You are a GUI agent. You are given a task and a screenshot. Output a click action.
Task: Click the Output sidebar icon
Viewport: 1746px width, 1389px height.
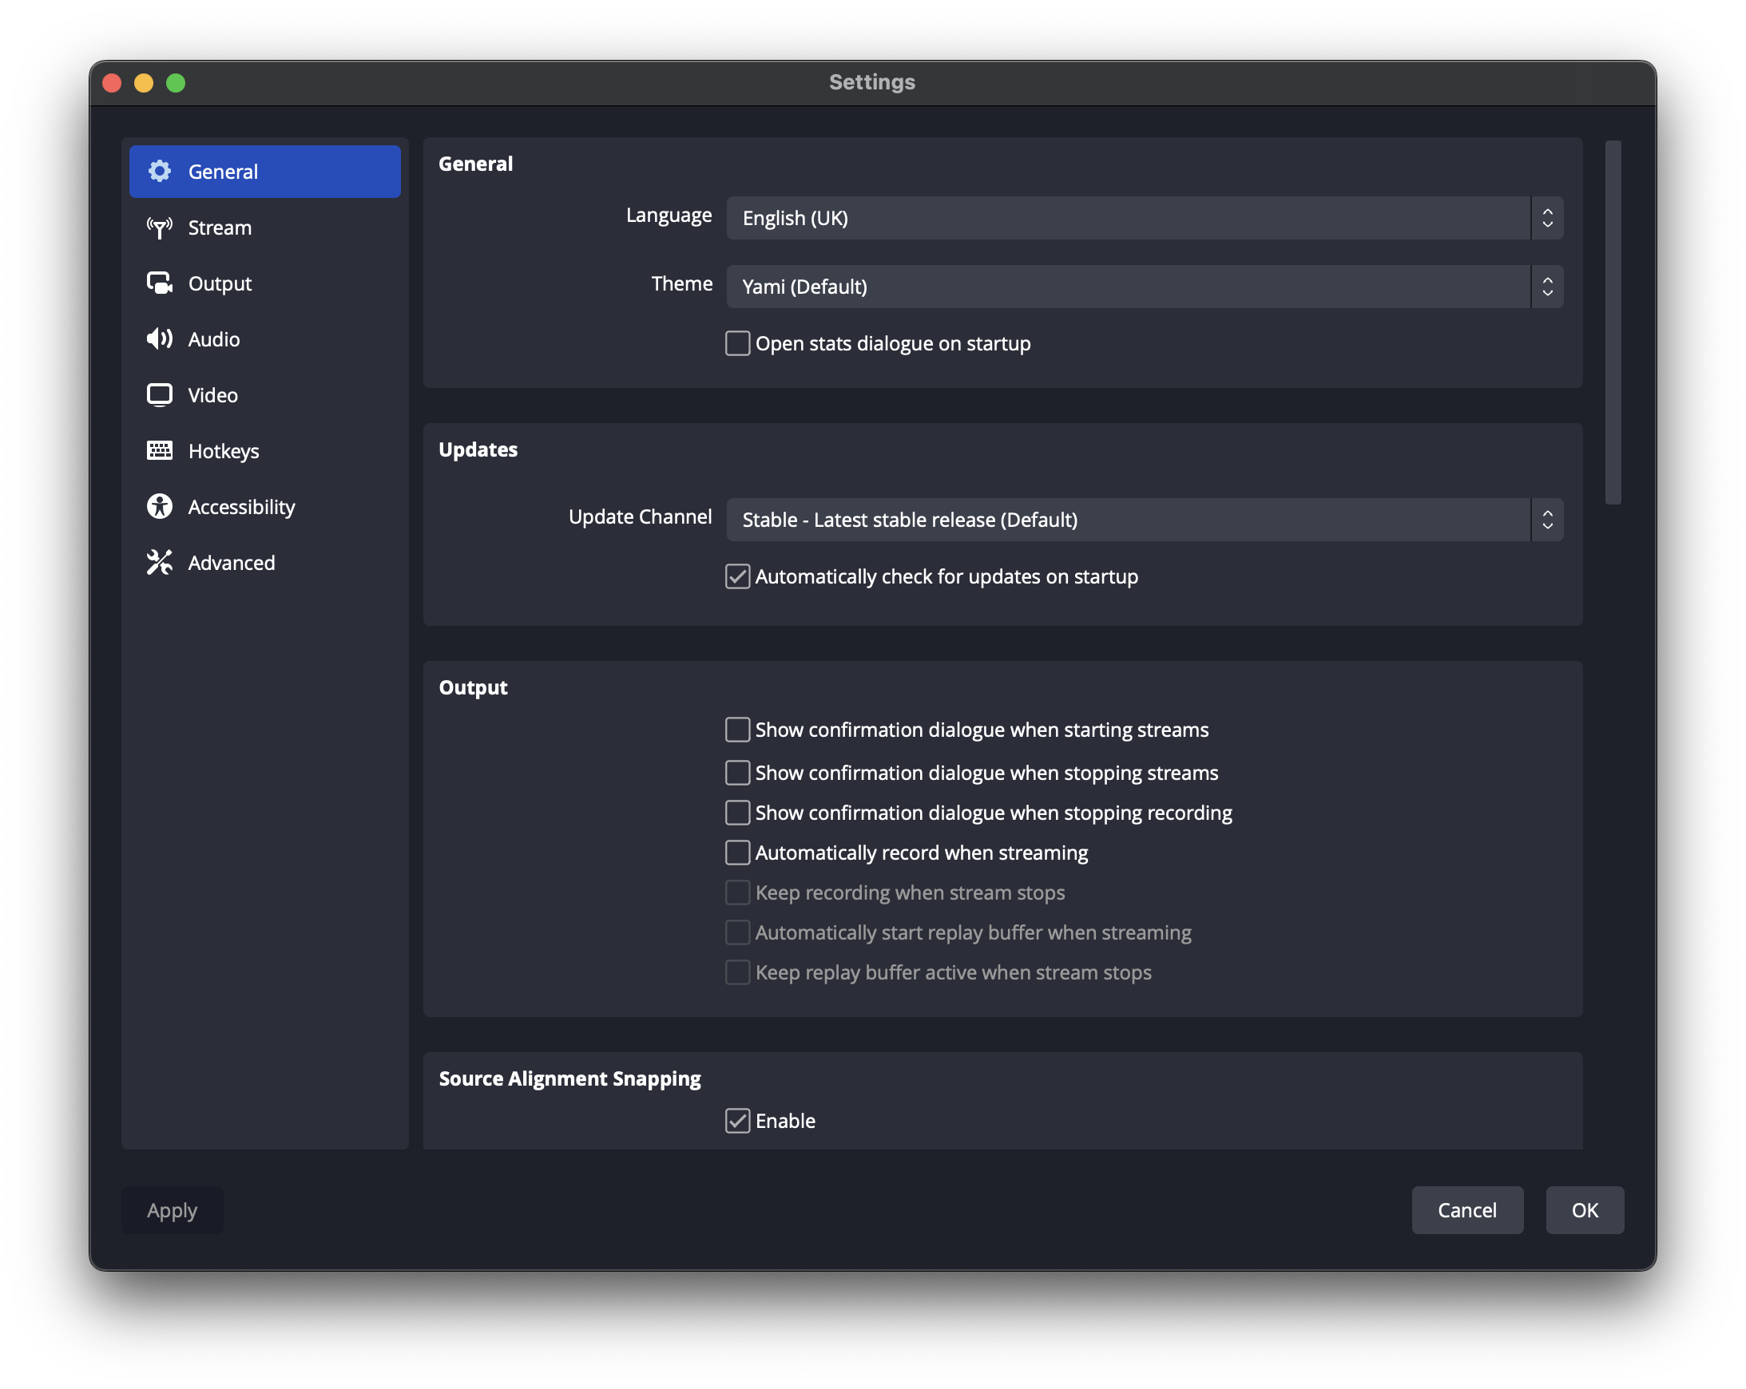tap(160, 283)
